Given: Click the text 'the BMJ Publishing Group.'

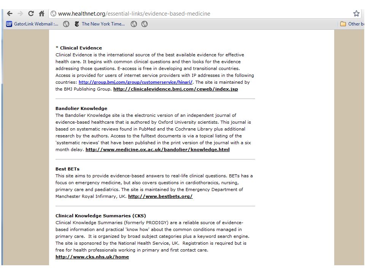Looking at the screenshot, I should [x=84, y=89].
